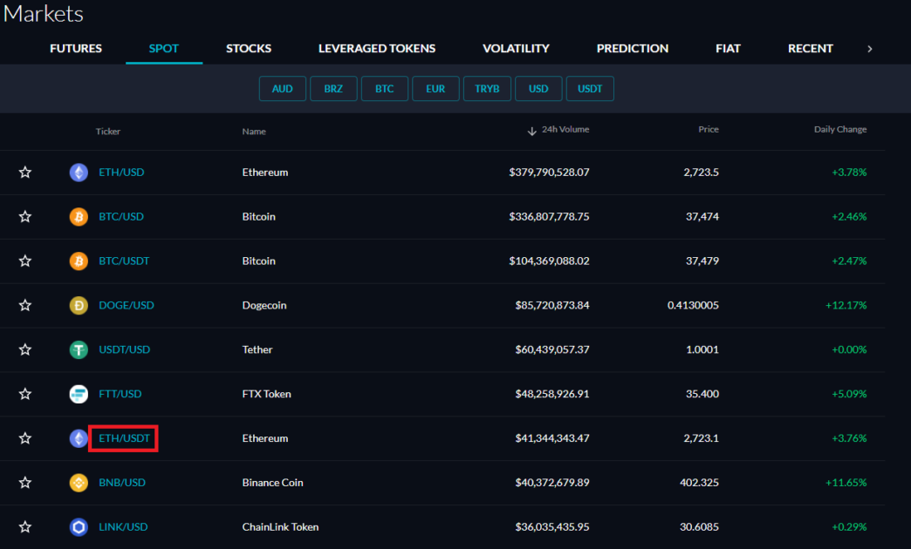Filter markets by BTC quote currency
Viewport: 911px width, 549px height.
point(385,89)
